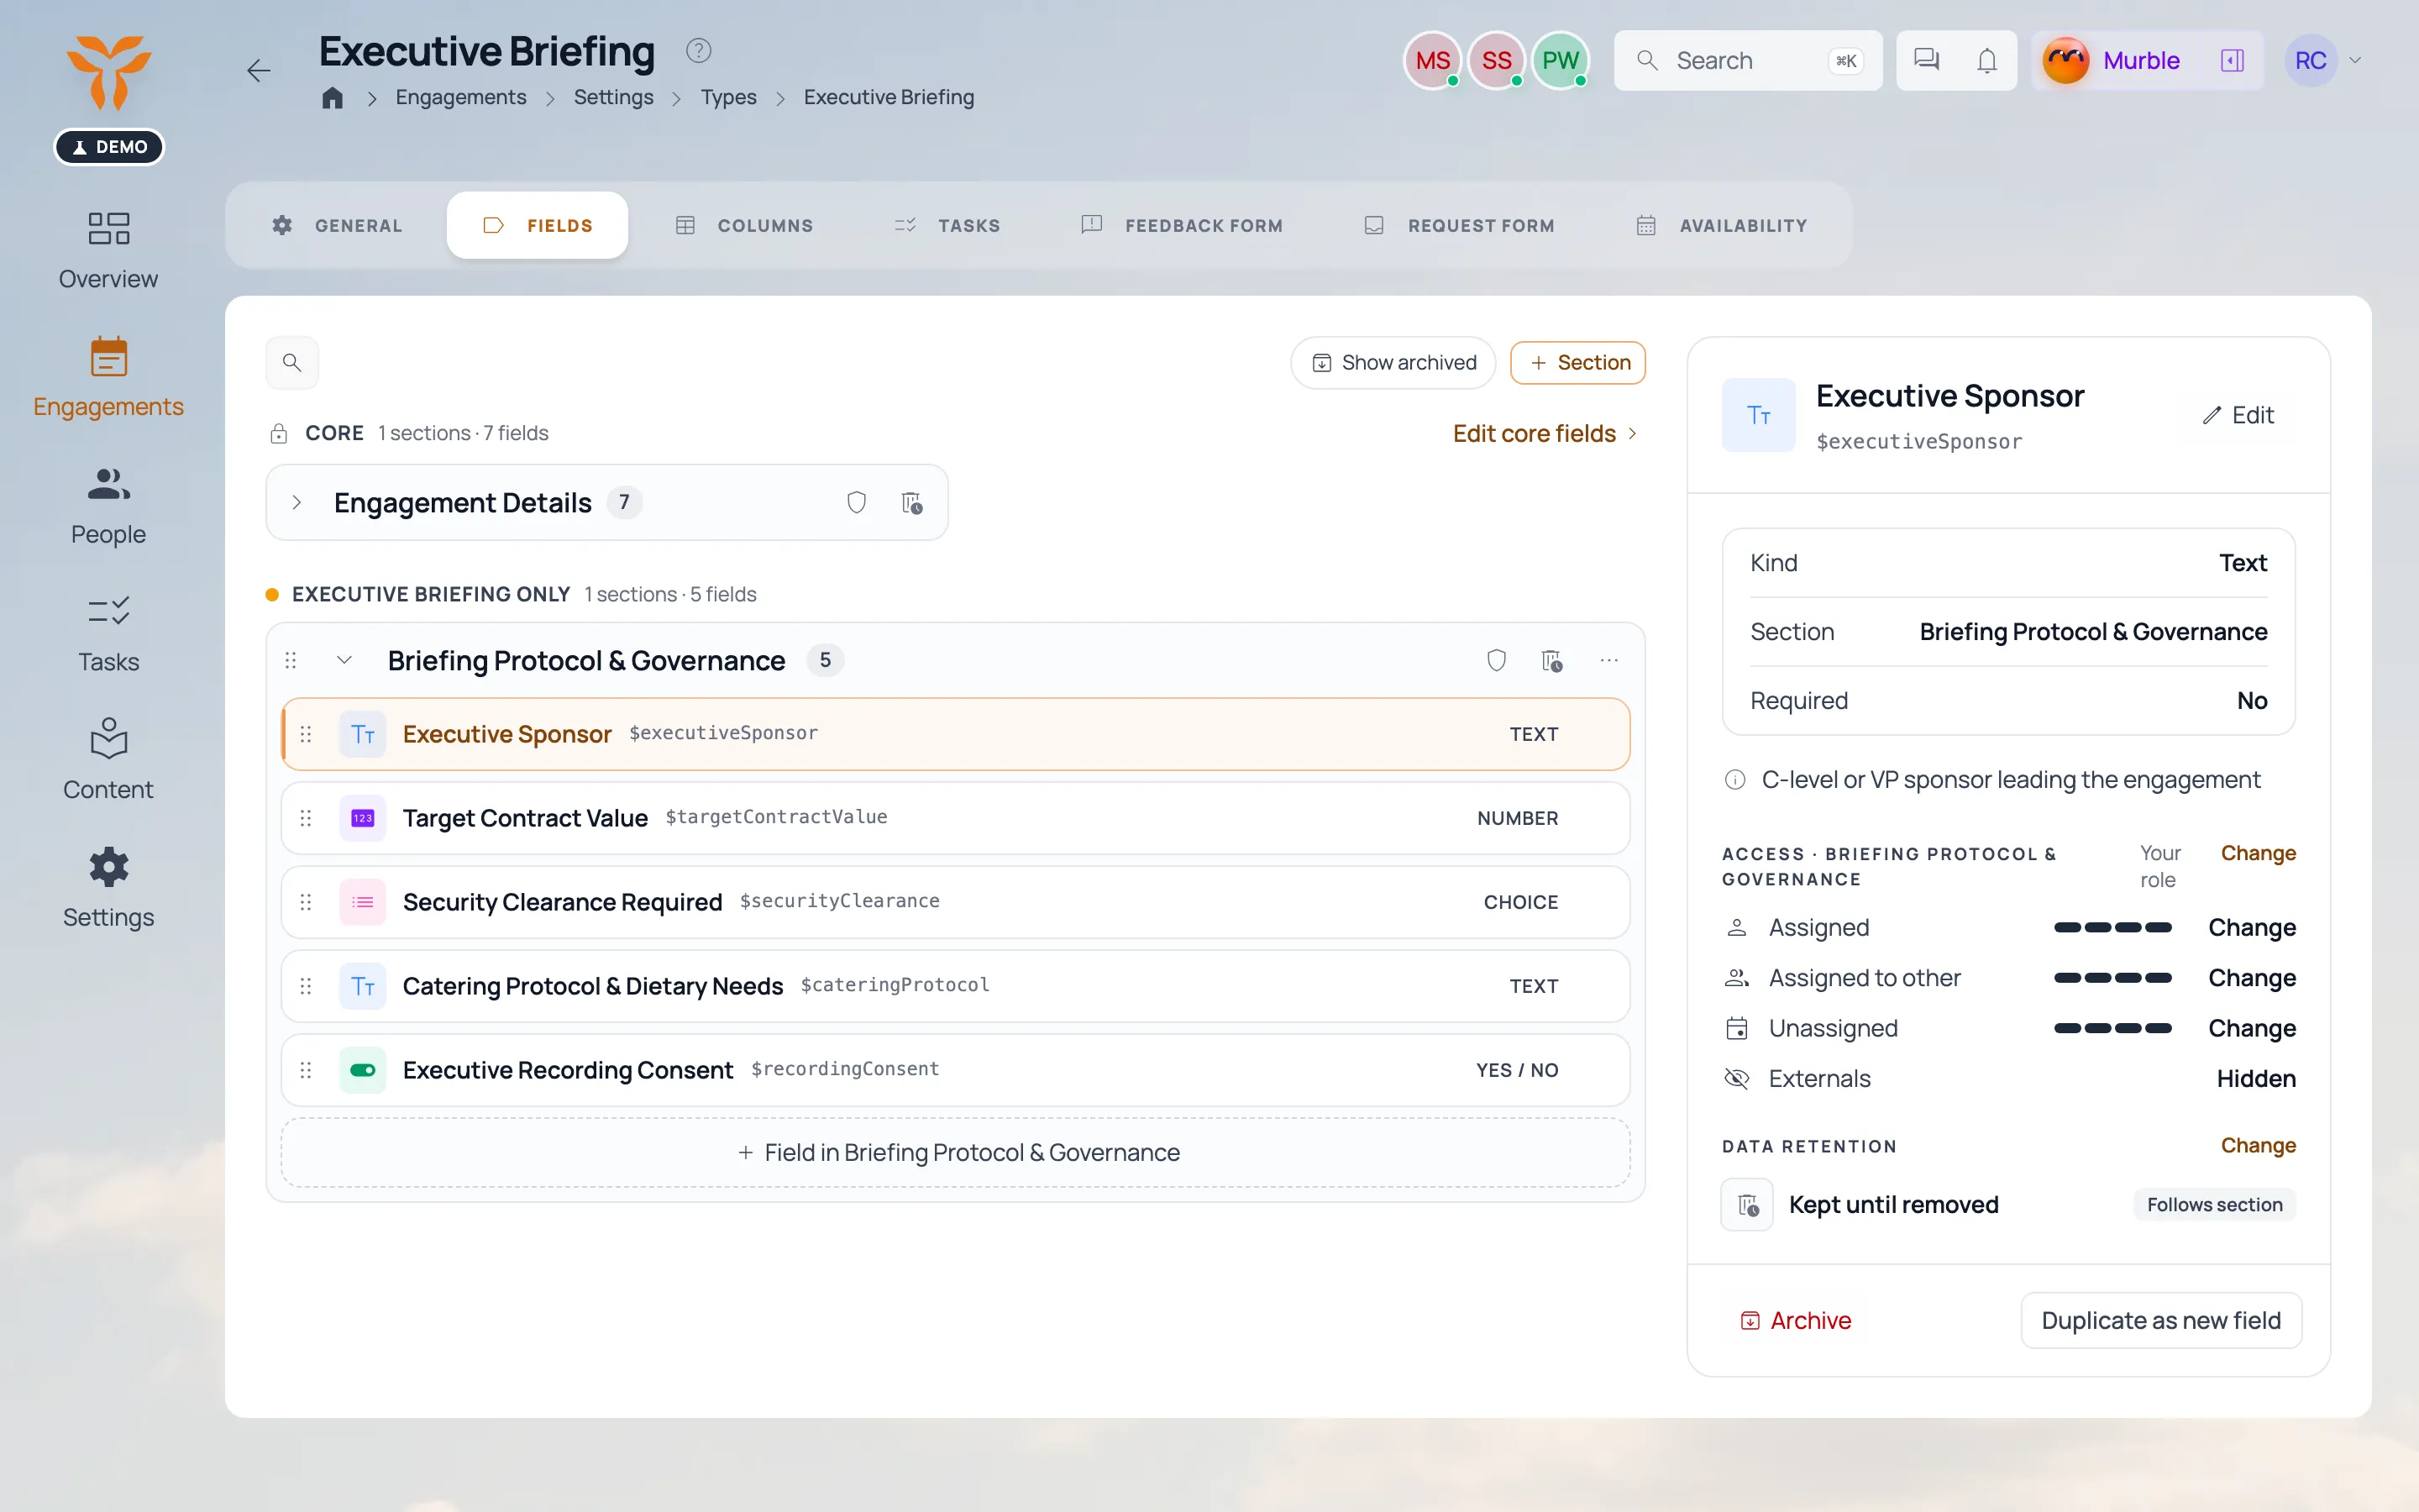Archive the Executive Sponsor field
This screenshot has height=1512, width=2419.
point(1797,1320)
